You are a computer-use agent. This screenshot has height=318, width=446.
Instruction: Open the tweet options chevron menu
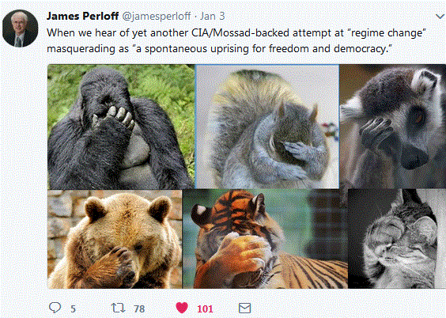[x=440, y=17]
